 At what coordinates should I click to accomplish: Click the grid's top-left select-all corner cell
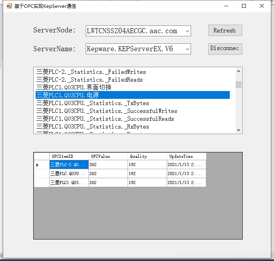(x=41, y=156)
